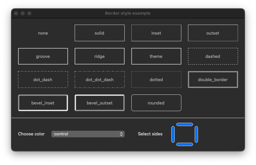Select the double_border example box
The width and height of the screenshot is (256, 165).
point(213,80)
